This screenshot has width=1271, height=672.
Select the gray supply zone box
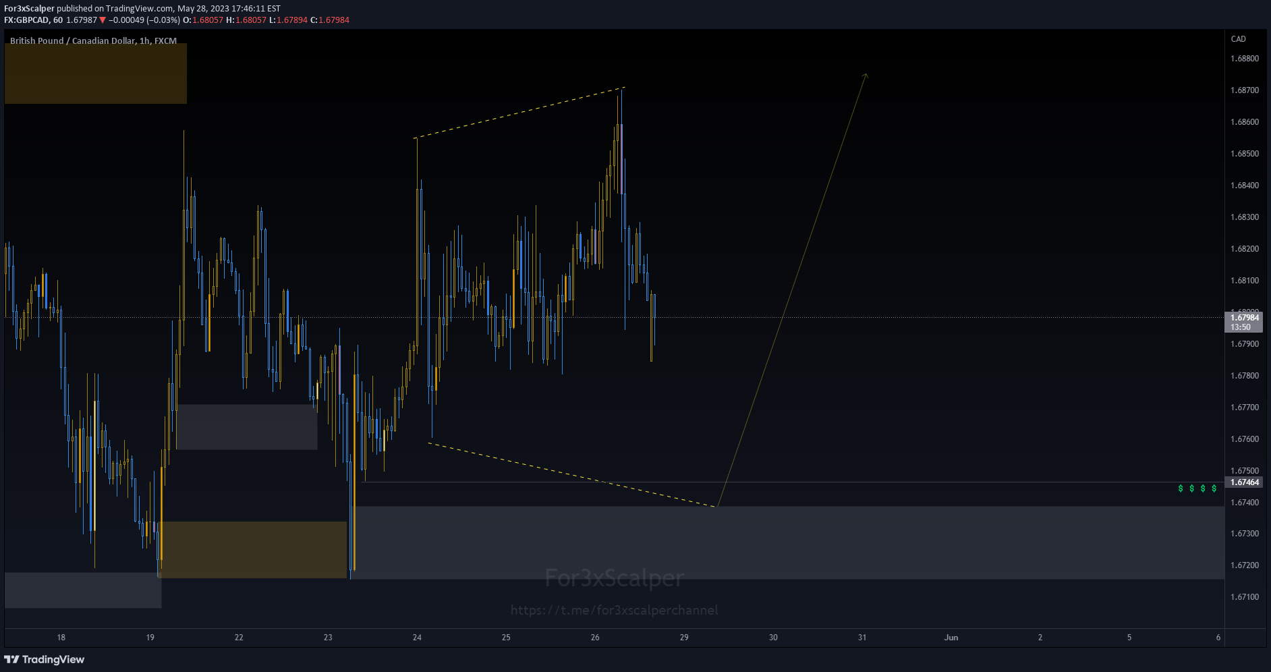click(246, 426)
